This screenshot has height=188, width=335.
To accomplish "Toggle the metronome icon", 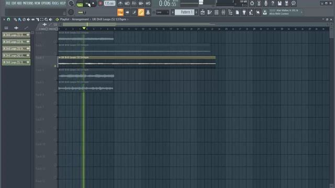I will click(x=120, y=4).
